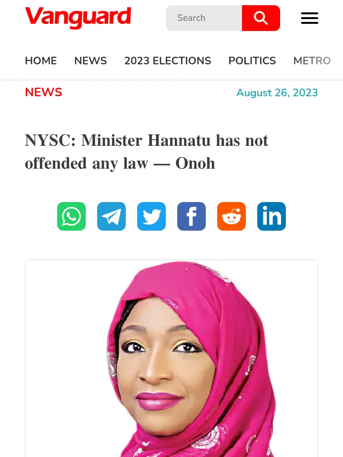This screenshot has height=457, width=343.
Task: Open the HOME navigation item
Action: 41,61
